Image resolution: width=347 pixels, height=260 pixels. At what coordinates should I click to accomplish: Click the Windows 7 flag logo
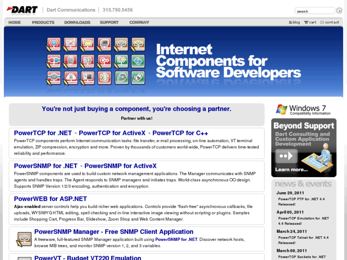281,109
